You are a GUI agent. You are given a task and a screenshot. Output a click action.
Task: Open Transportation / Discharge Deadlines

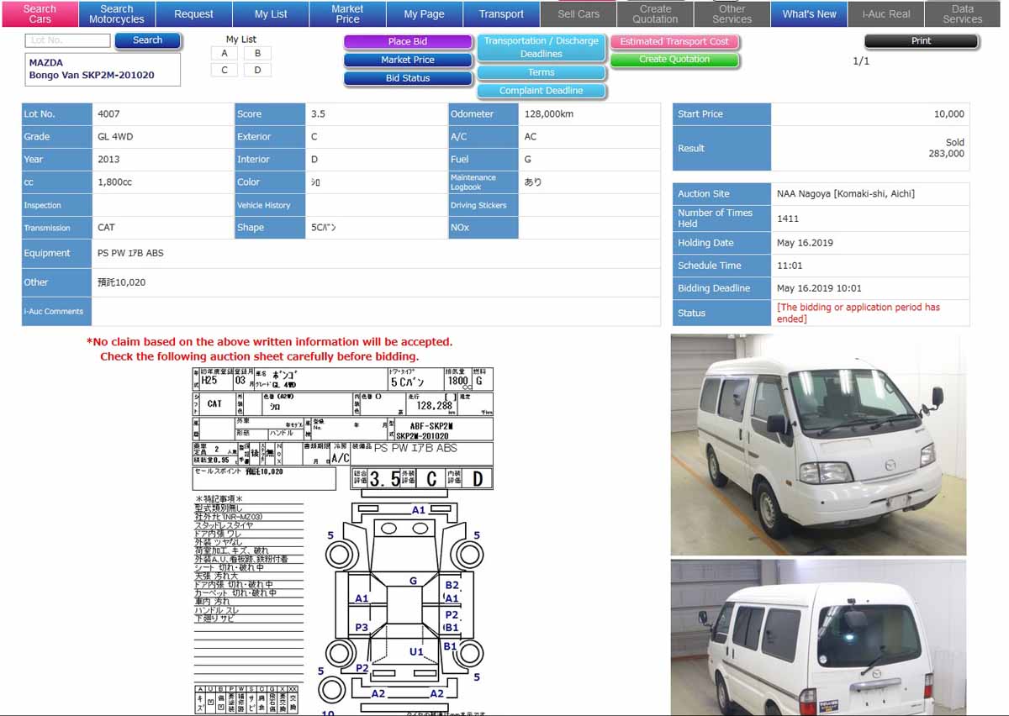pyautogui.click(x=541, y=47)
